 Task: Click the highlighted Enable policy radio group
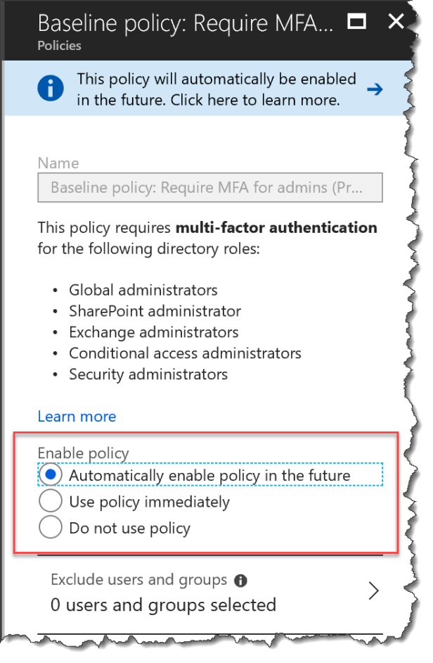[x=211, y=493]
